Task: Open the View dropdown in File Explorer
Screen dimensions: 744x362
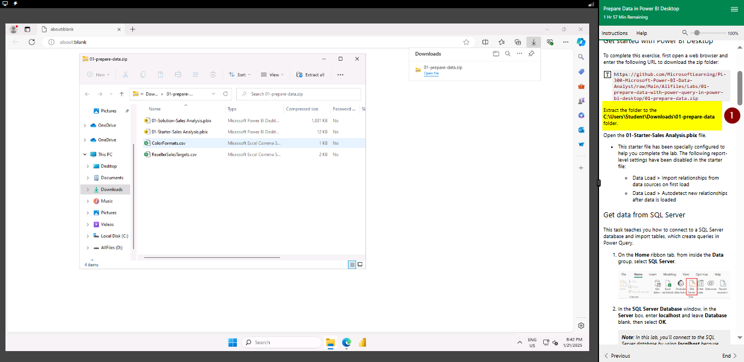Action: [x=272, y=75]
